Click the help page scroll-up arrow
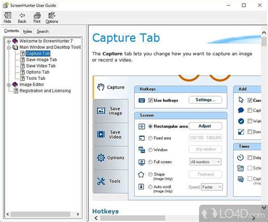The image size is (268, 222). point(264,33)
